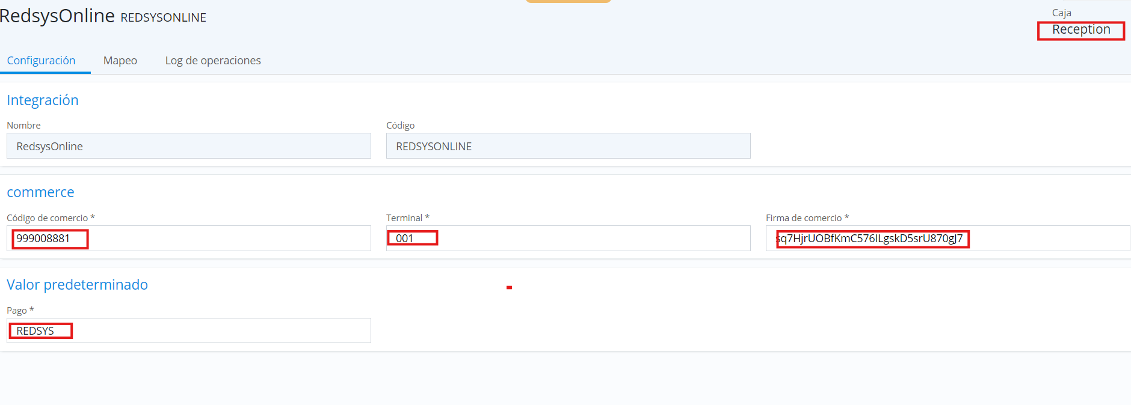
Task: Click the Nombre field label
Action: coord(23,126)
